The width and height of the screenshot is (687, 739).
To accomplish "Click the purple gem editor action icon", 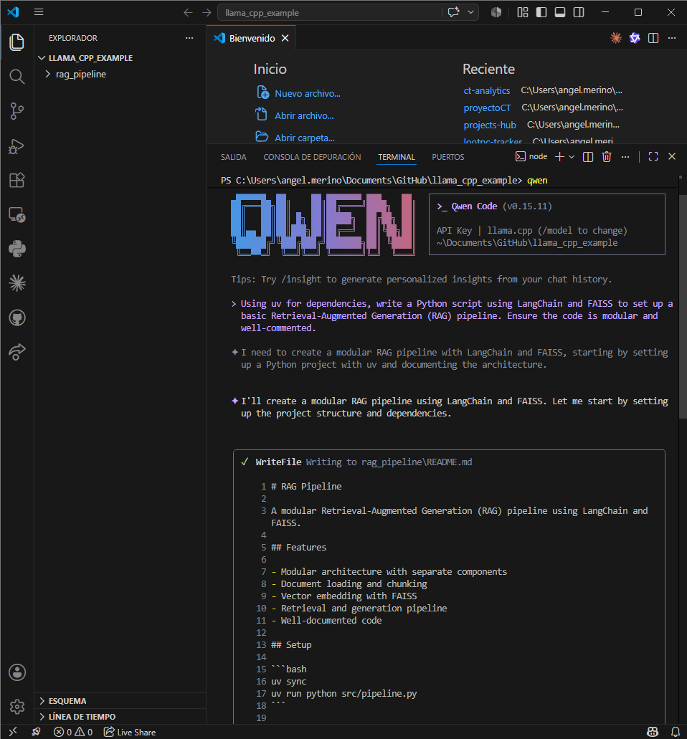I will click(635, 38).
